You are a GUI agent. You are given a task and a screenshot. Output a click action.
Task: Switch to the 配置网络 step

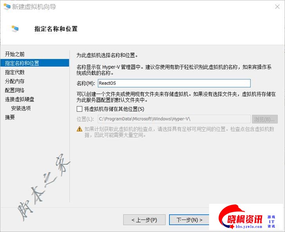(x=15, y=90)
